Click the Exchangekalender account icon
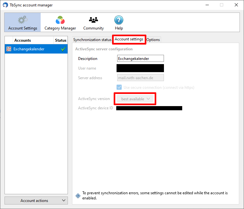The image size is (244, 209). point(9,49)
